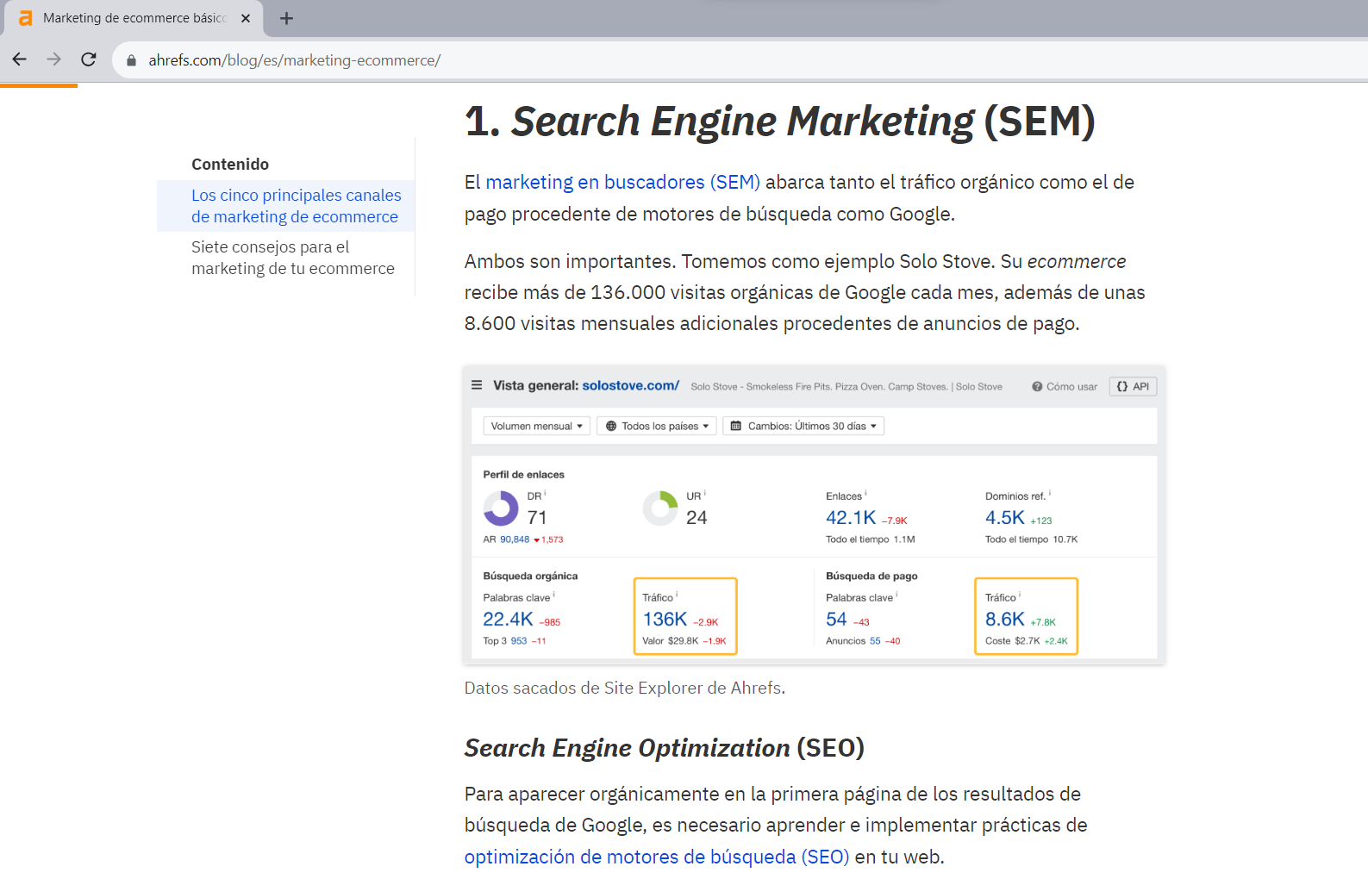Click Enlaces value 42.1K
The height and width of the screenshot is (879, 1368).
[x=851, y=518]
